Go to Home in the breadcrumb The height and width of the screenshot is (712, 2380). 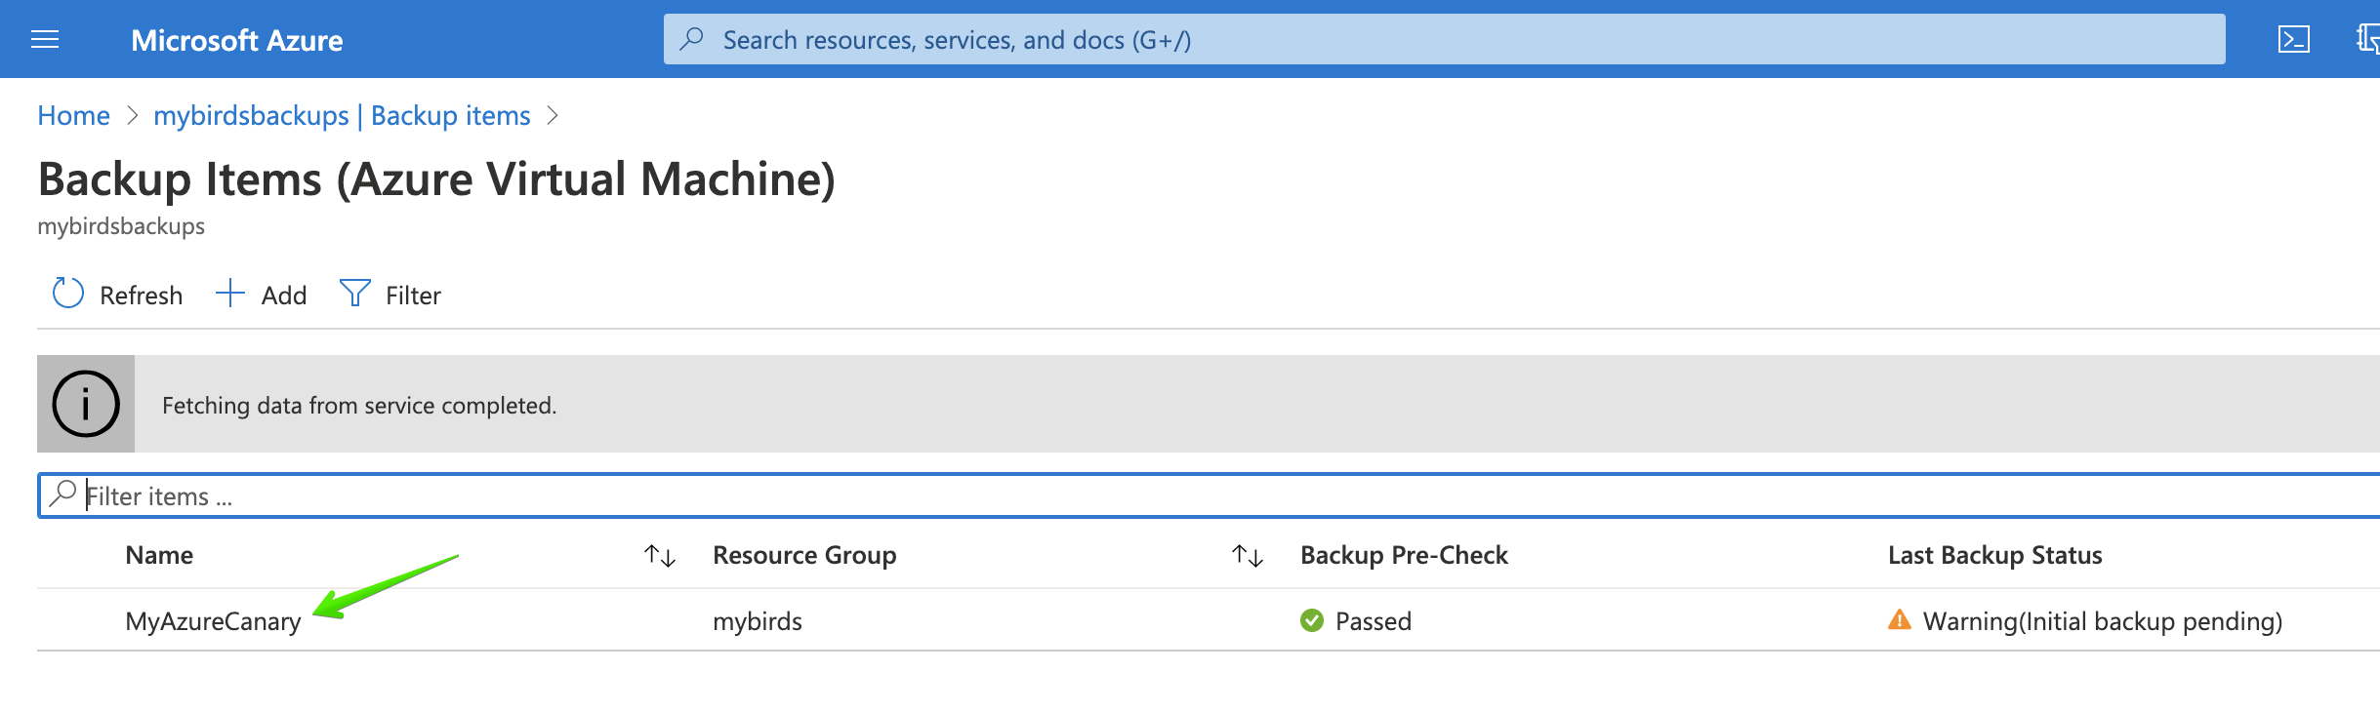(x=73, y=115)
